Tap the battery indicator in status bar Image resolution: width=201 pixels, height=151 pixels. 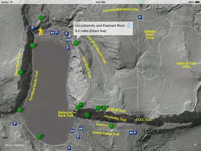198,2
